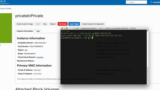Click the Region value phx
This screenshot has width=160, height=90.
[x=26, y=50]
